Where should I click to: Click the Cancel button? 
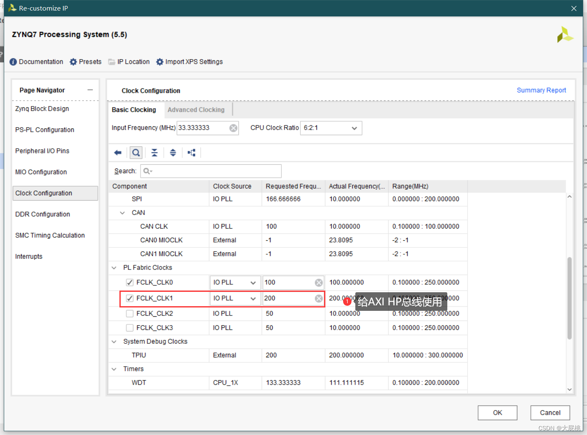coord(550,413)
